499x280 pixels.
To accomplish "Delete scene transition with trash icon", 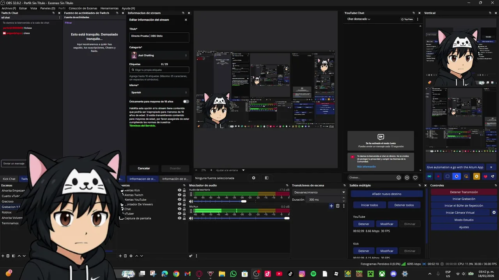I will pos(338,206).
